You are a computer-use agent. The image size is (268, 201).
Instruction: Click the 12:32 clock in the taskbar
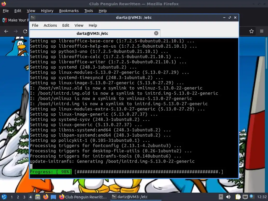(x=262, y=197)
